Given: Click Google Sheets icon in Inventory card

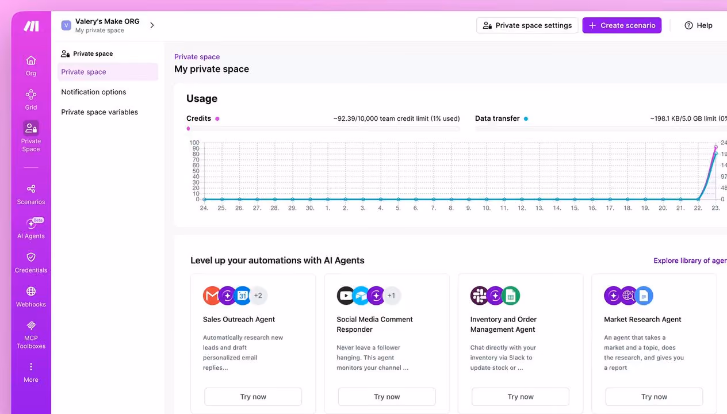Looking at the screenshot, I should [x=510, y=296].
